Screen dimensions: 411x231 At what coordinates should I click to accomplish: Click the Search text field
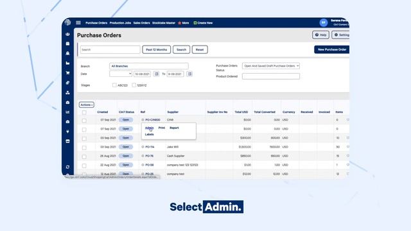tap(110, 49)
